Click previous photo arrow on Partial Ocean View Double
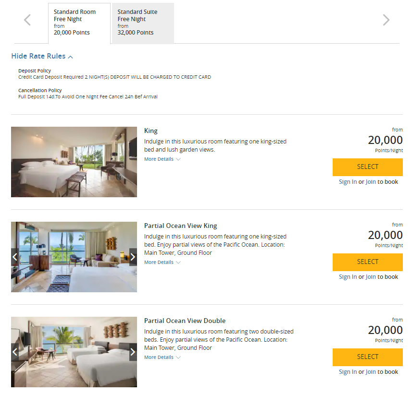The width and height of the screenshot is (412, 394). click(15, 352)
